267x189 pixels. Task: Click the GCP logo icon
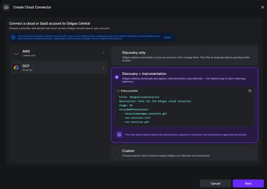[x=16, y=67]
